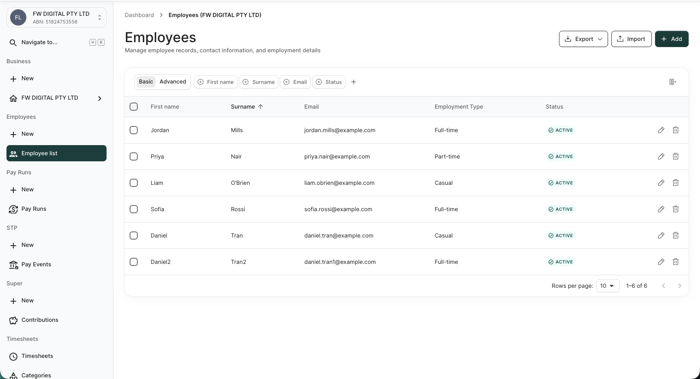Follow the Dashboard breadcrumb link
700x379 pixels.
pos(139,15)
